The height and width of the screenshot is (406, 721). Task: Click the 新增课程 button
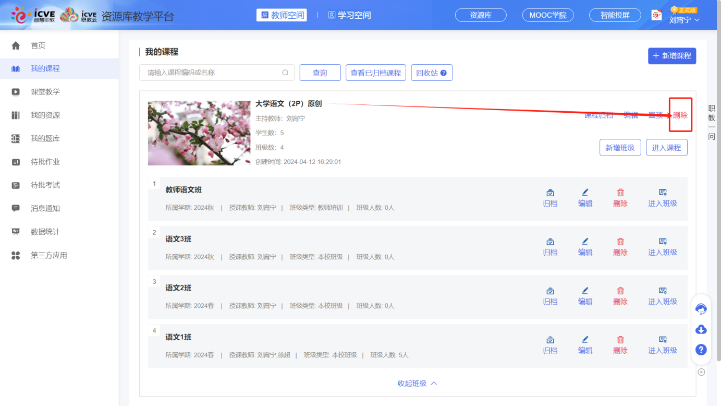[x=672, y=56]
